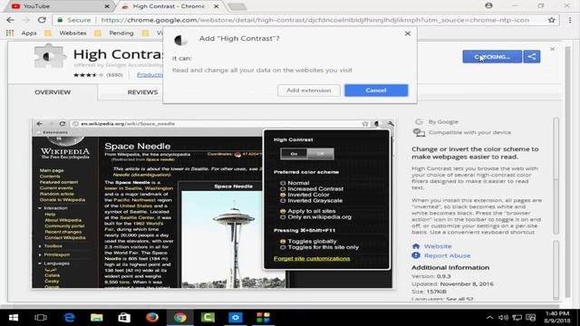Open the Websites bookmark folder
Image resolution: width=580 pixels, height=326 pixels.
point(65,33)
